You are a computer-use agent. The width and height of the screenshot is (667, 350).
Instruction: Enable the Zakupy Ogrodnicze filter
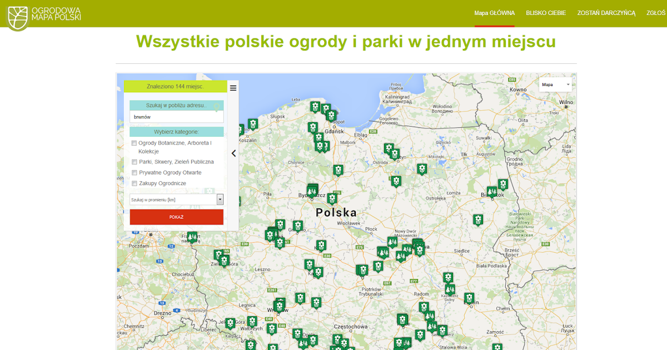[x=134, y=183]
